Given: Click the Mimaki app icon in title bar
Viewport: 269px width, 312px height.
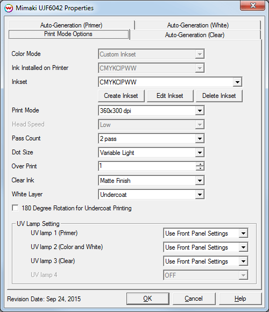Looking at the screenshot, I should point(9,8).
